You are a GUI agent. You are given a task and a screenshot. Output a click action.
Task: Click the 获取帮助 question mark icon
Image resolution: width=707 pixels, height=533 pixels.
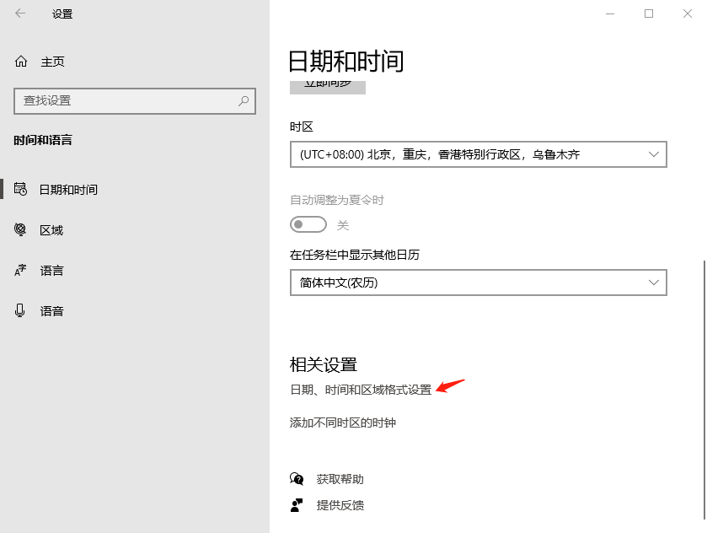(297, 478)
